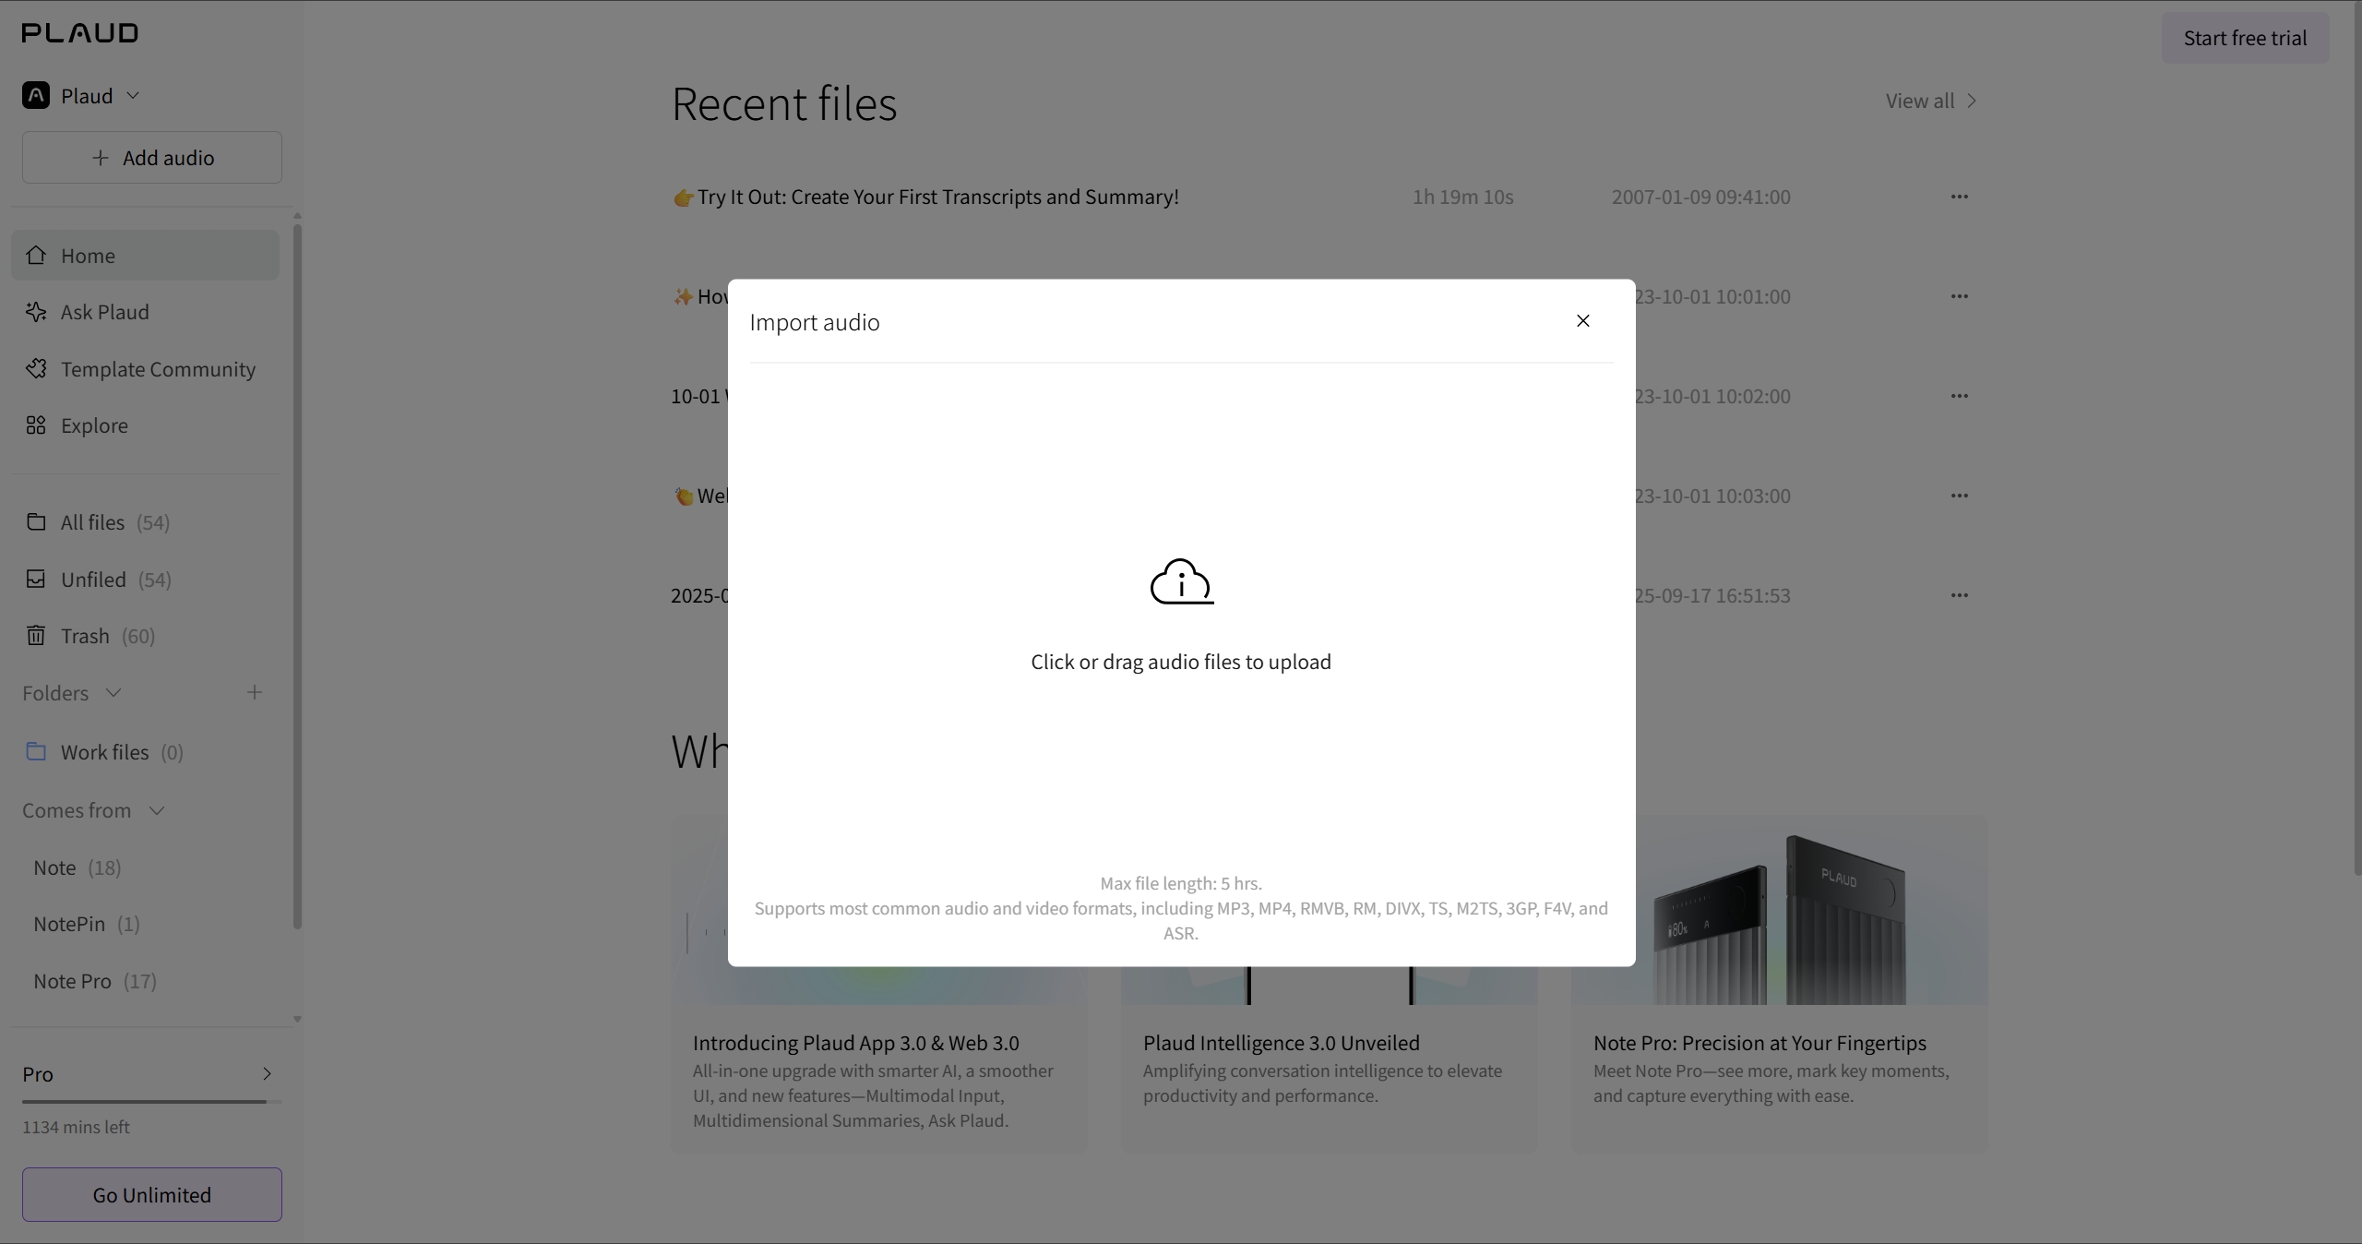2362x1244 pixels.
Task: Click the Pro minutes usage bar
Action: tap(152, 1101)
